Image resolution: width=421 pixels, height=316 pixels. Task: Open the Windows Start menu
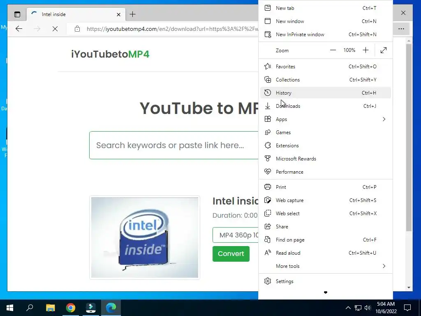[x=10, y=308]
